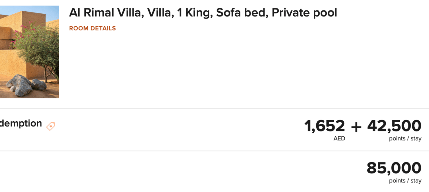Click points / stay label under 85,000
The image size is (429, 192).
click(x=405, y=181)
